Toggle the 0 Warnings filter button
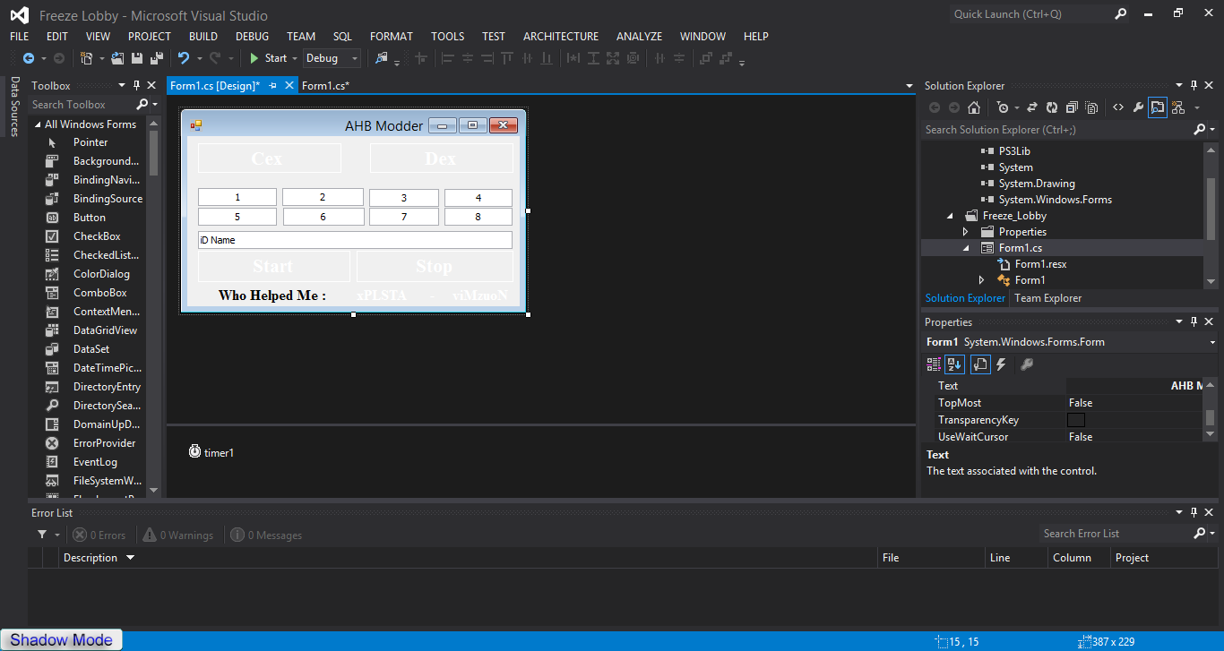Image resolution: width=1224 pixels, height=651 pixels. pyautogui.click(x=178, y=535)
